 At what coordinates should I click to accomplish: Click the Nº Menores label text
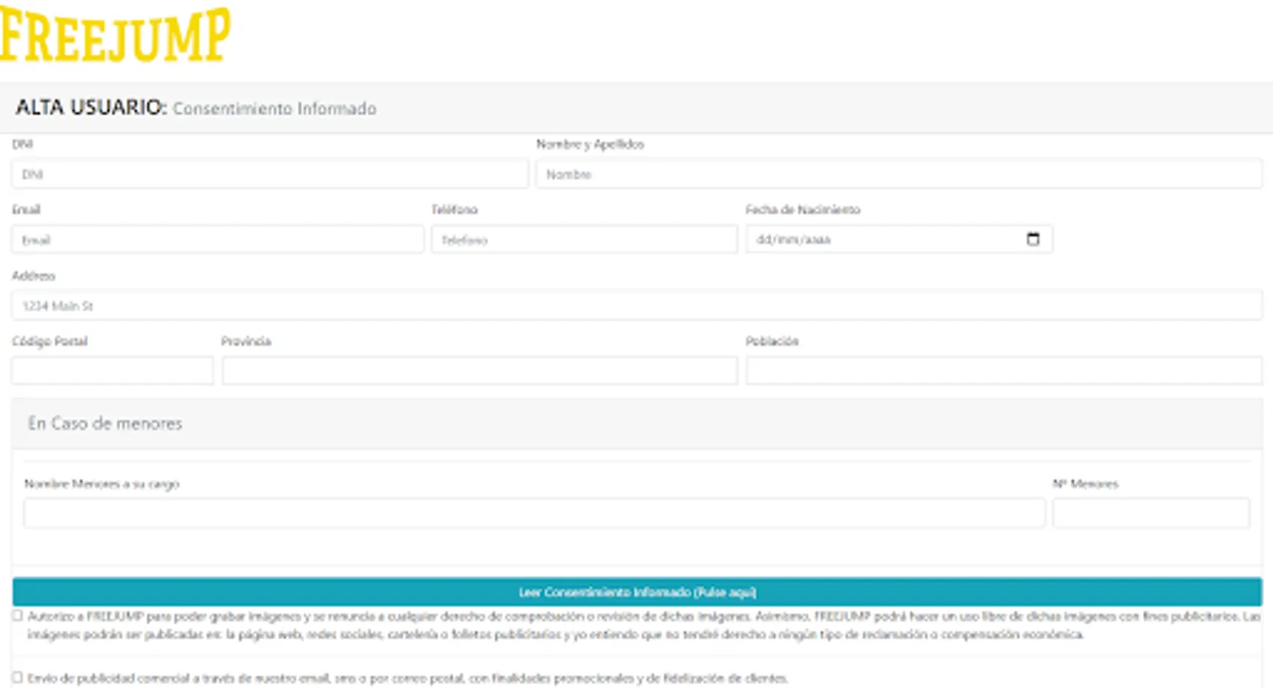point(1086,484)
